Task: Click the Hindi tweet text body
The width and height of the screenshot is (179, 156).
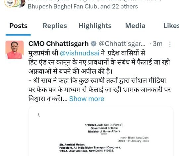Action: point(99,76)
